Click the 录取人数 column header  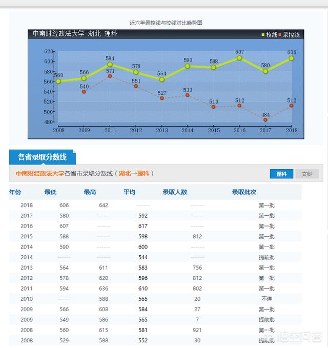pos(175,192)
